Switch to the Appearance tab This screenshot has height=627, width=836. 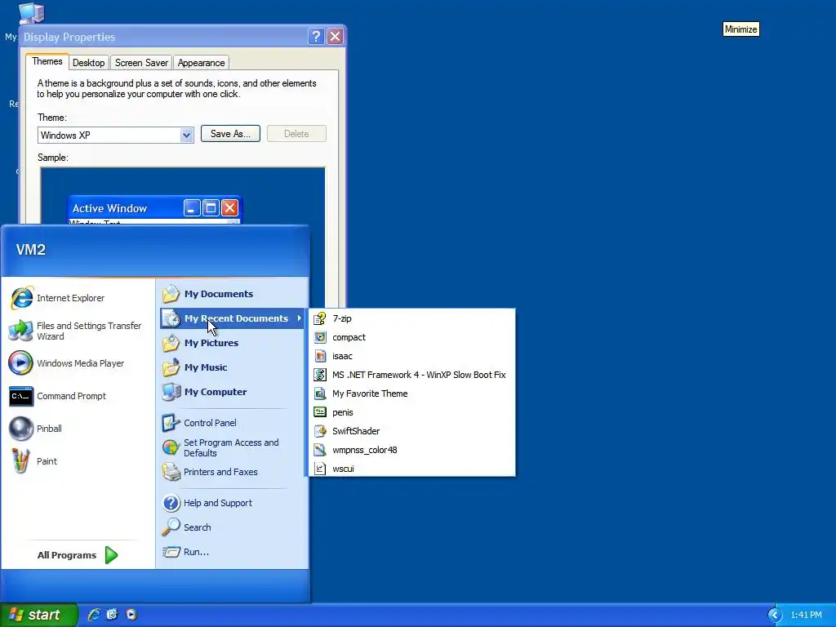coord(201,63)
